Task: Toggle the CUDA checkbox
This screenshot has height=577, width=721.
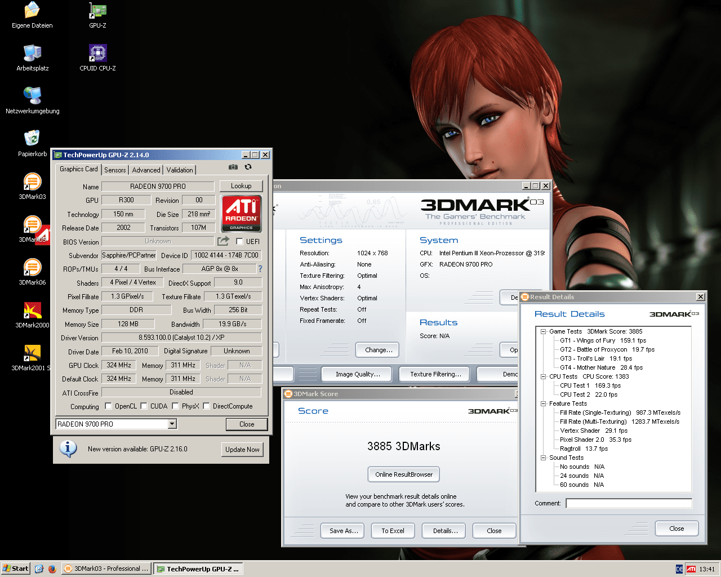Action: (144, 406)
